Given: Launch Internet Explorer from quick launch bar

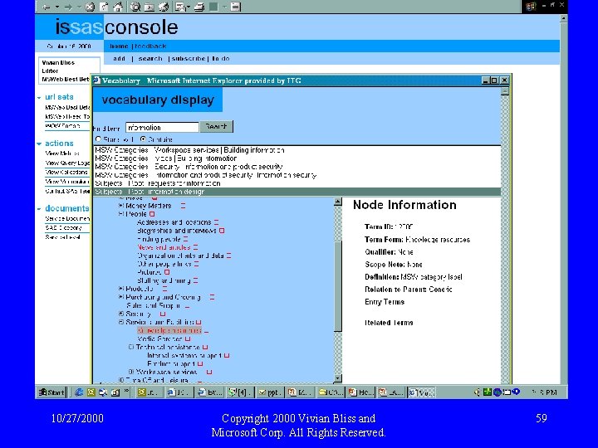Looking at the screenshot, I should click(79, 392).
